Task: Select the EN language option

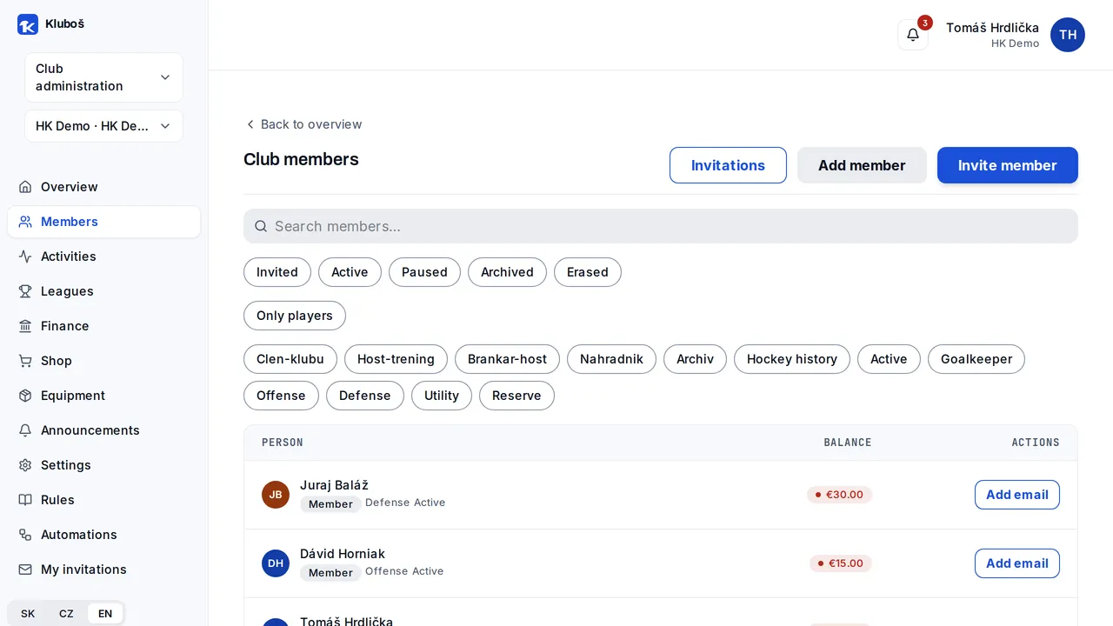Action: click(105, 614)
